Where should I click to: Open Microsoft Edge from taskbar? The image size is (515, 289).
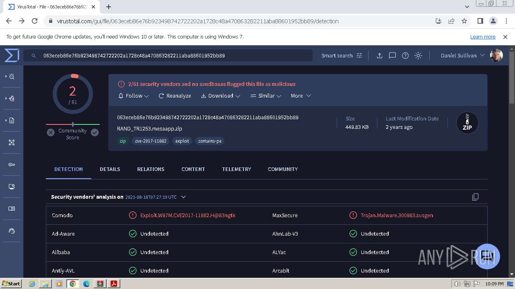point(87,284)
